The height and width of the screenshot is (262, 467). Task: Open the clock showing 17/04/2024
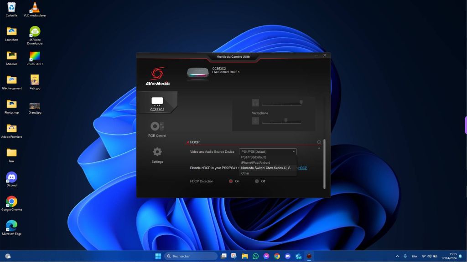coord(449,256)
